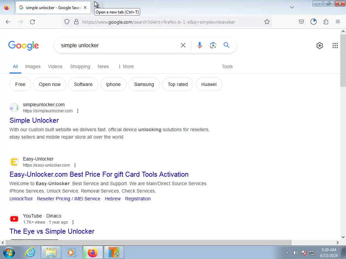The height and width of the screenshot is (259, 346).
Task: Expand the More search categories menu
Action: [126, 66]
